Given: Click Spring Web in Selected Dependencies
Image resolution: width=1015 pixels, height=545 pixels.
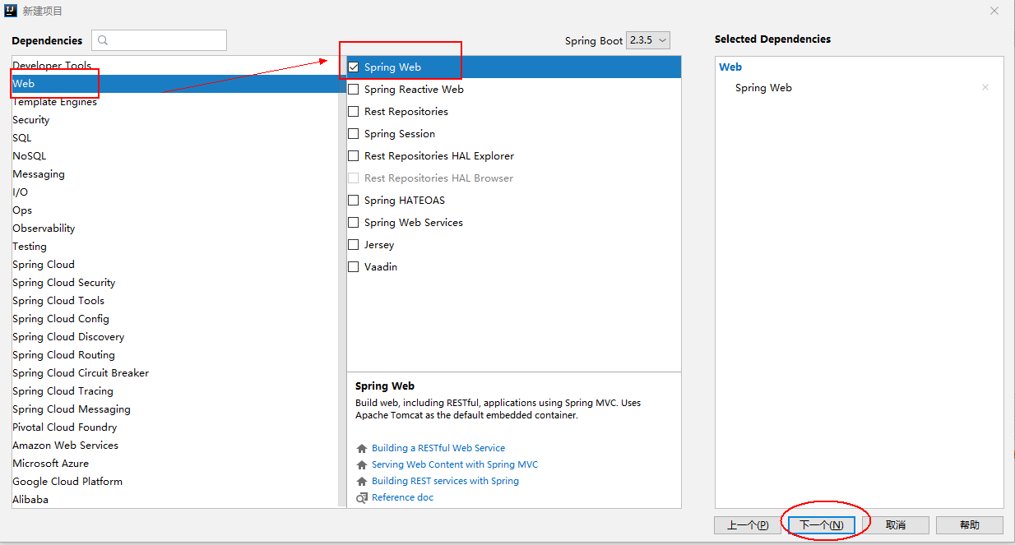Looking at the screenshot, I should (763, 88).
